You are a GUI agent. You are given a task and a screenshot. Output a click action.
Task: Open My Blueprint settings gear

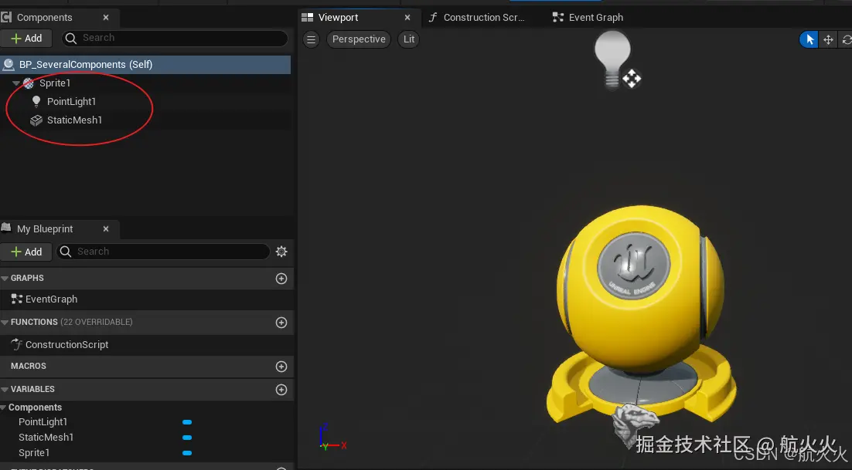click(281, 252)
